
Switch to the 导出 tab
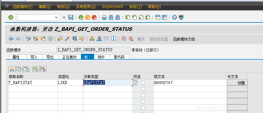[50, 57]
